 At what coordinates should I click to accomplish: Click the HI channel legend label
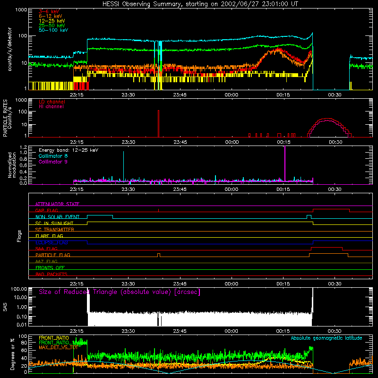51,107
